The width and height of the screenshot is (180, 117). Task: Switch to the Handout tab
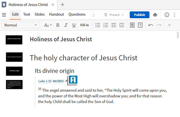(57, 15)
